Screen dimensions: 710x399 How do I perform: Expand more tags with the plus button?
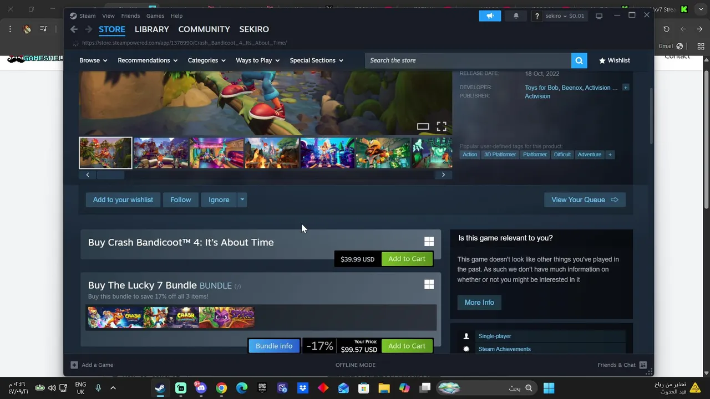tap(610, 155)
